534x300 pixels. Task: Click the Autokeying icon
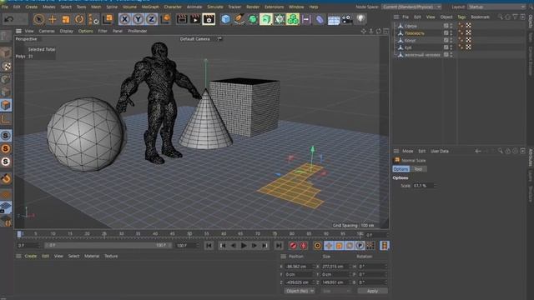pyautogui.click(x=303, y=245)
